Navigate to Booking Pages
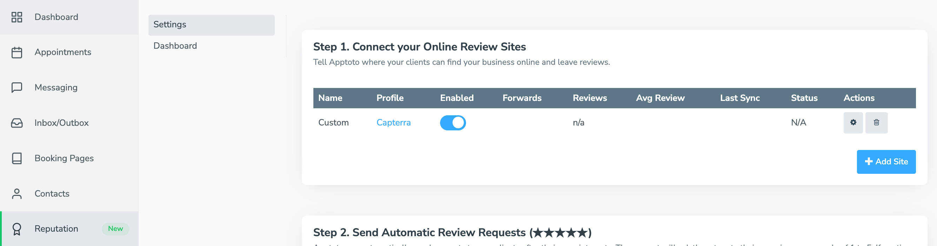The height and width of the screenshot is (246, 937). (69, 158)
